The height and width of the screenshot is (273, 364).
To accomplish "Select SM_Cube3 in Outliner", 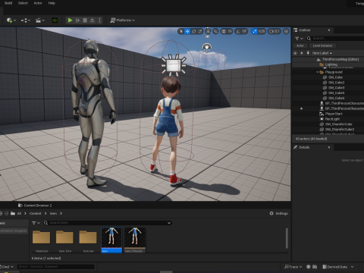I will tap(336, 88).
